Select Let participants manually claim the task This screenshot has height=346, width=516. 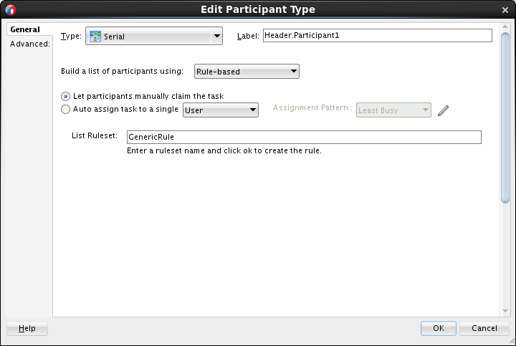coord(66,96)
